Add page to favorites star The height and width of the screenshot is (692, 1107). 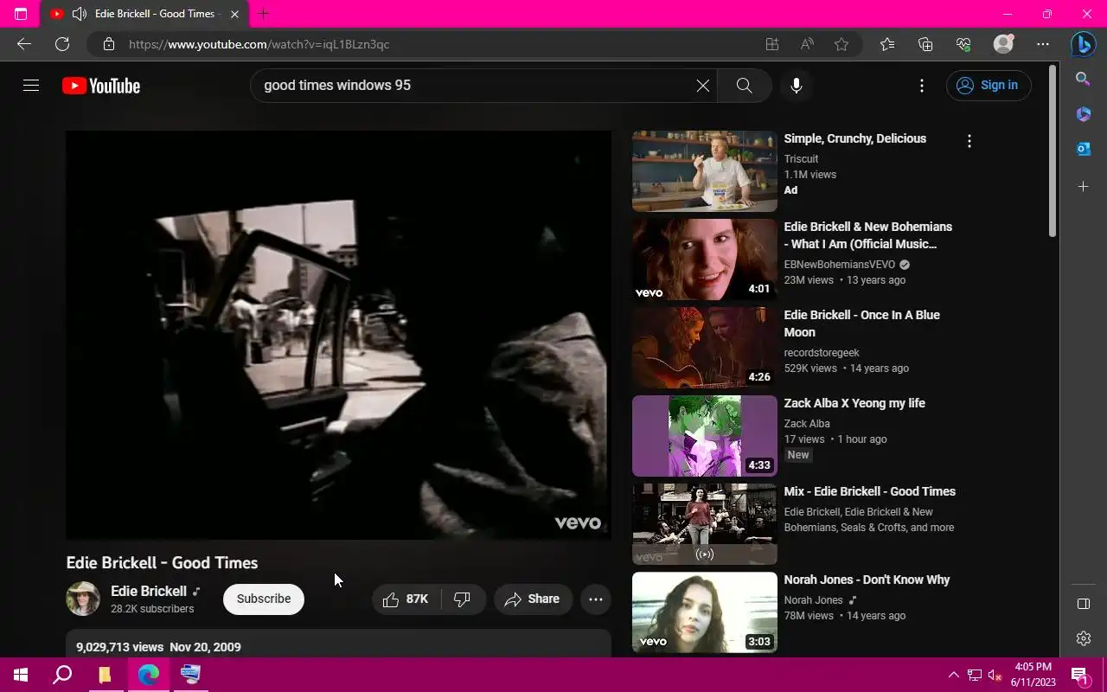tap(841, 44)
